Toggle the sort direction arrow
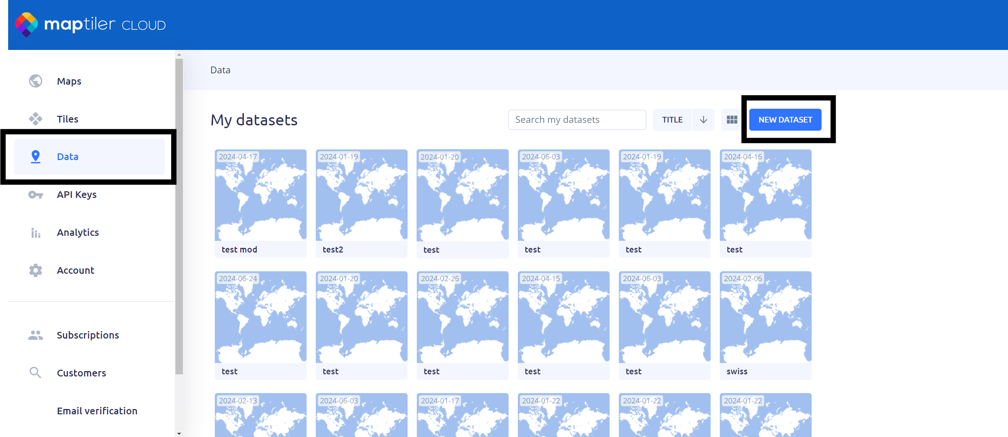 pos(703,120)
